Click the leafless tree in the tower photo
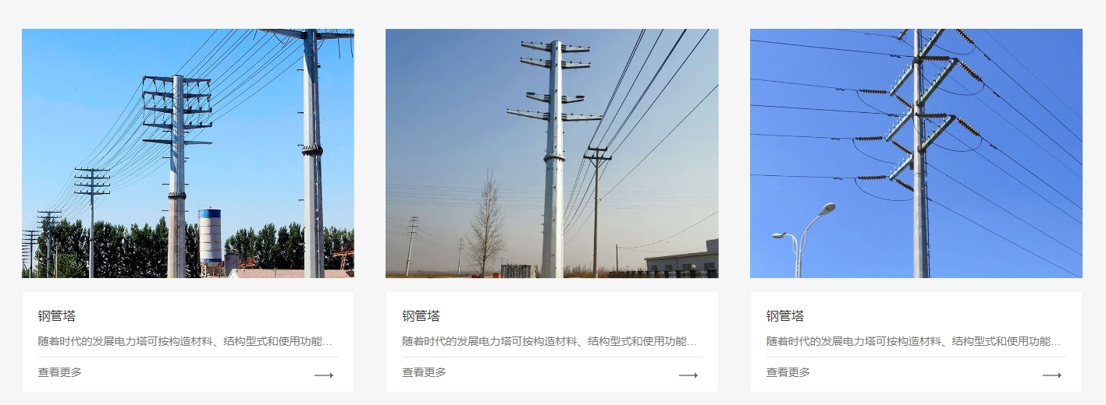Screen dimensions: 1106x405 [486, 224]
